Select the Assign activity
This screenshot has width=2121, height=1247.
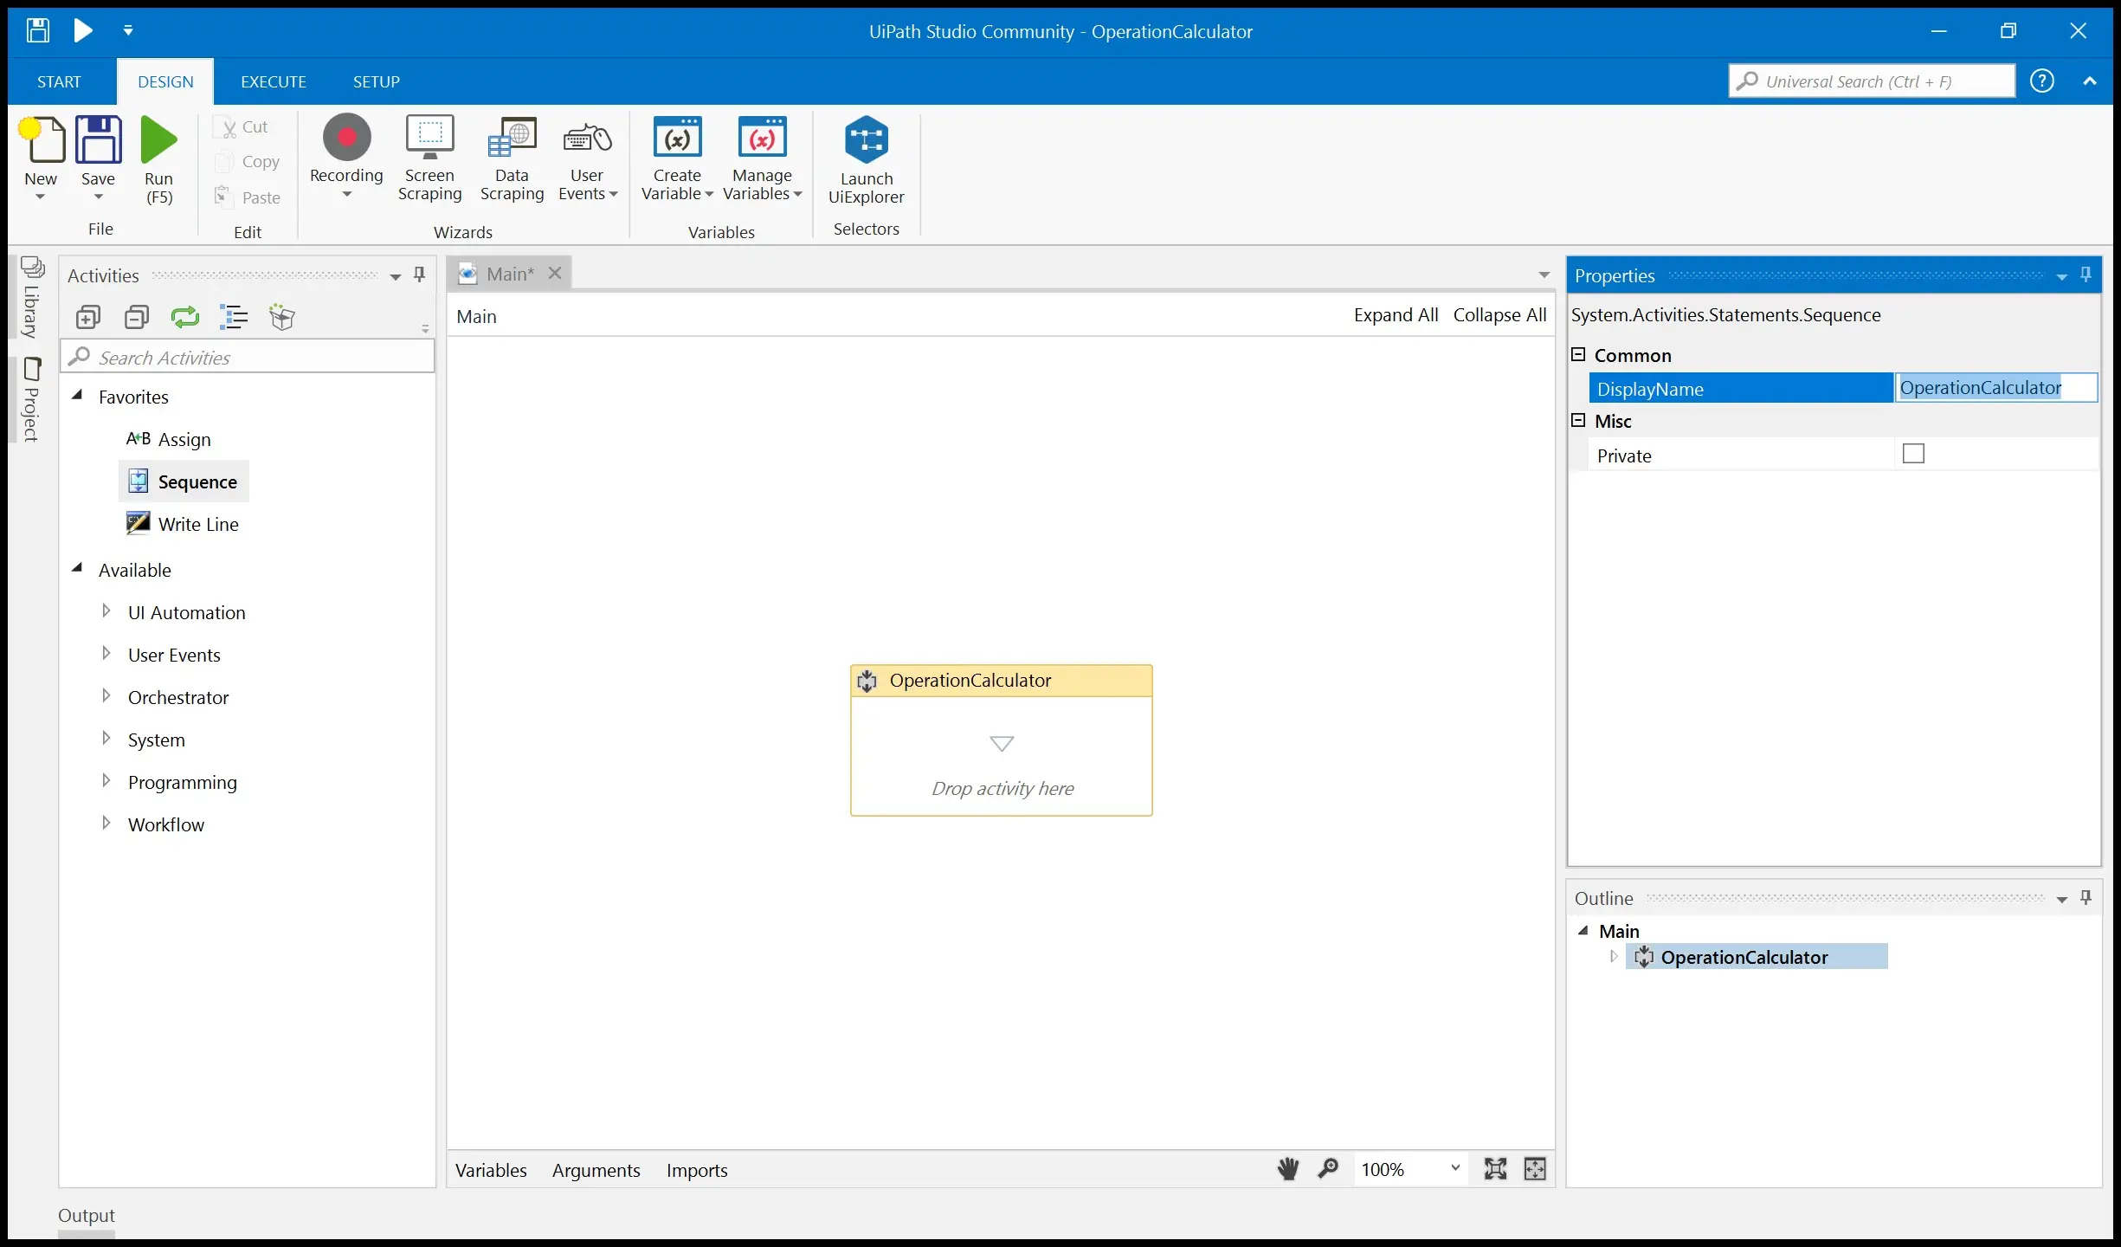click(x=169, y=439)
